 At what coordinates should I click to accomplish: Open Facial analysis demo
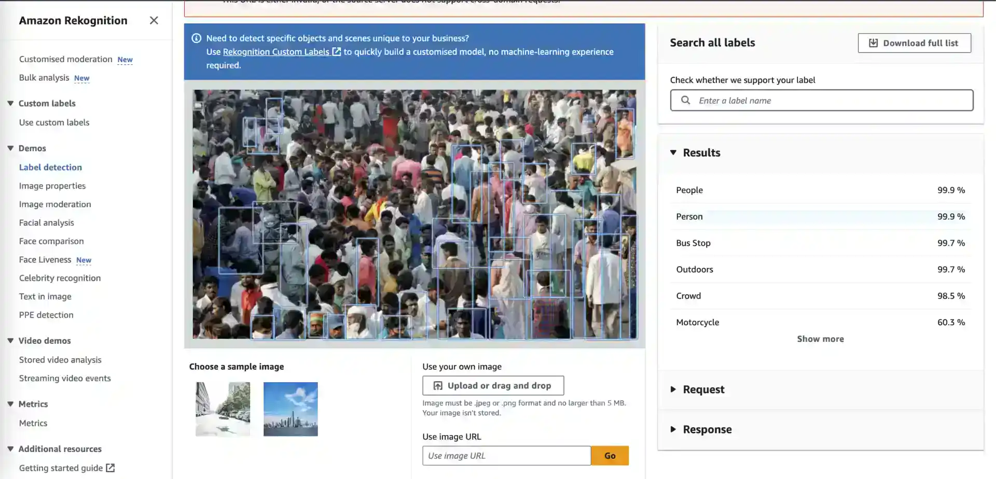pyautogui.click(x=47, y=223)
